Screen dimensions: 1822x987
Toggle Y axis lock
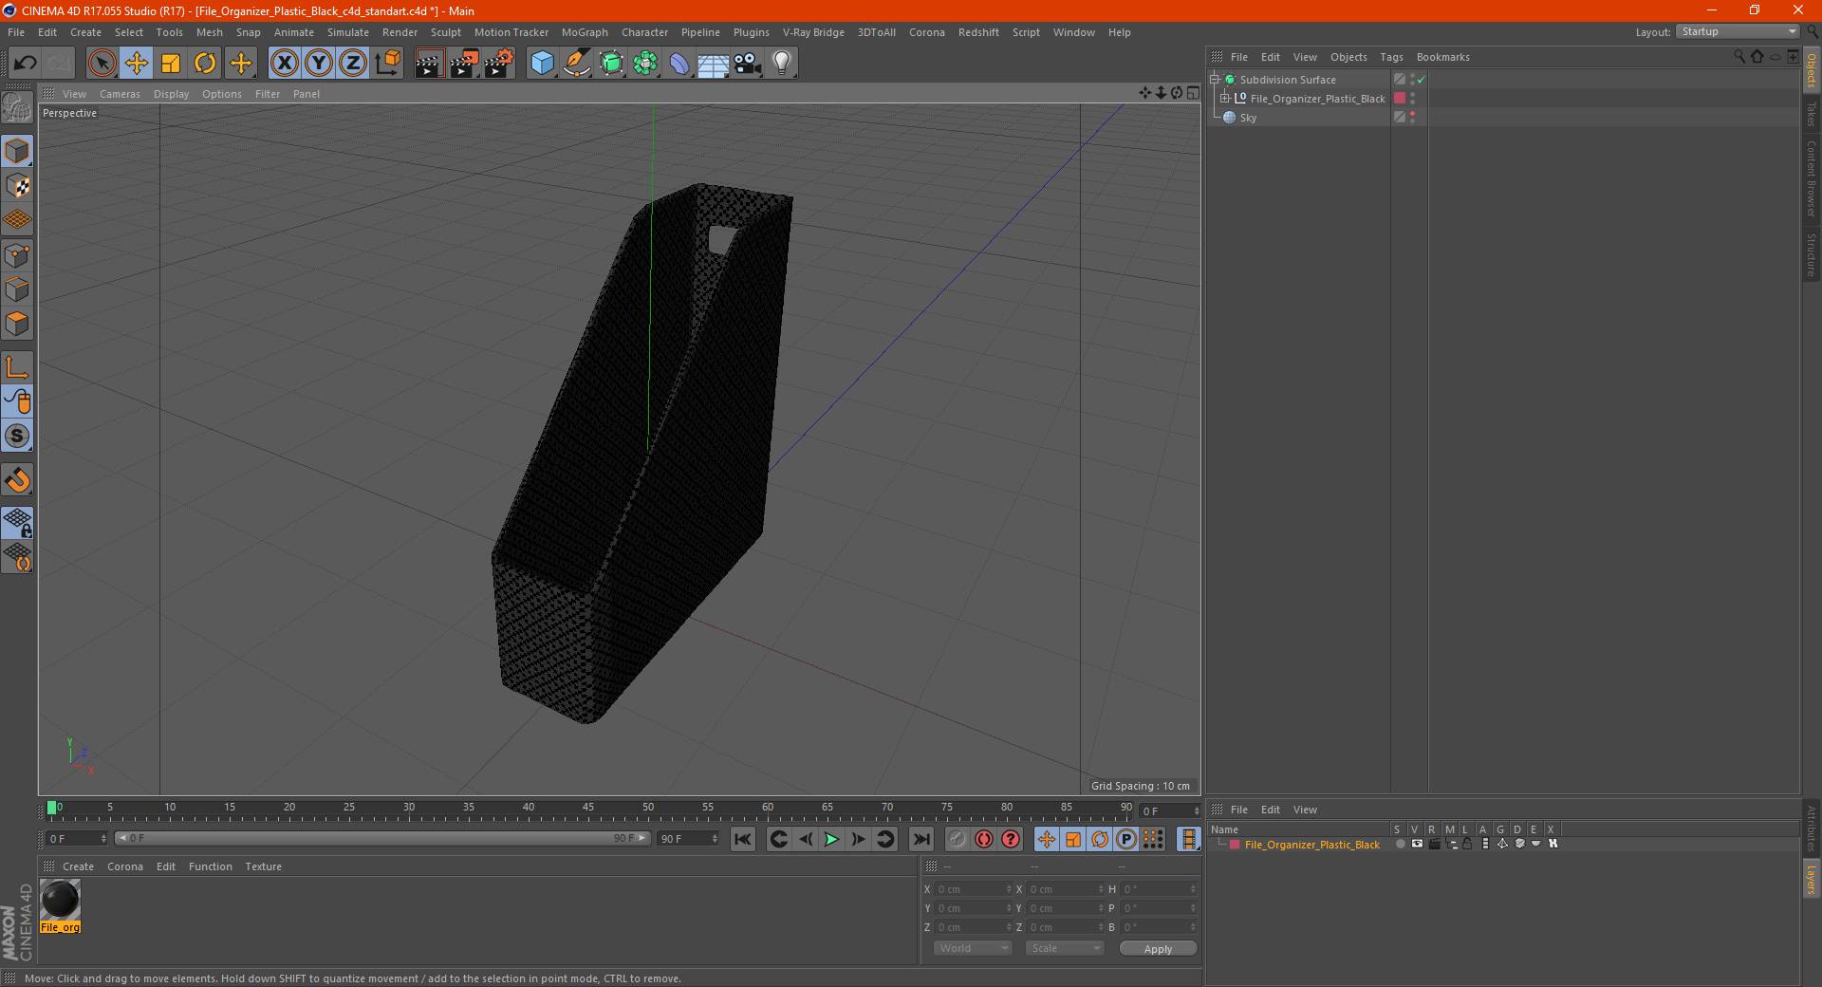point(319,64)
